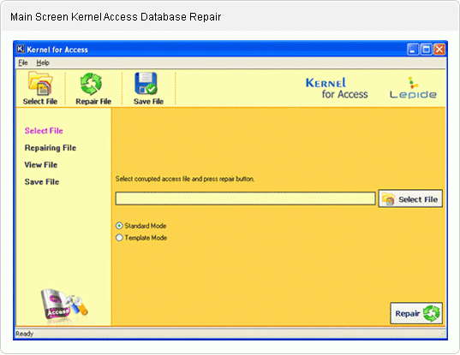Viewport: 460px width, 355px height.
Task: Click the Access repair graphic in sidebar
Action: click(x=63, y=305)
